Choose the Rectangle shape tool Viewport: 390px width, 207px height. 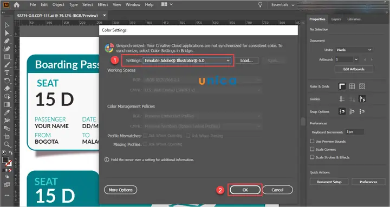7,57
